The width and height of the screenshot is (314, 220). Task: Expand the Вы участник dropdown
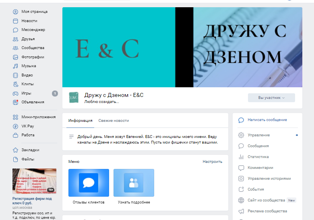(271, 98)
